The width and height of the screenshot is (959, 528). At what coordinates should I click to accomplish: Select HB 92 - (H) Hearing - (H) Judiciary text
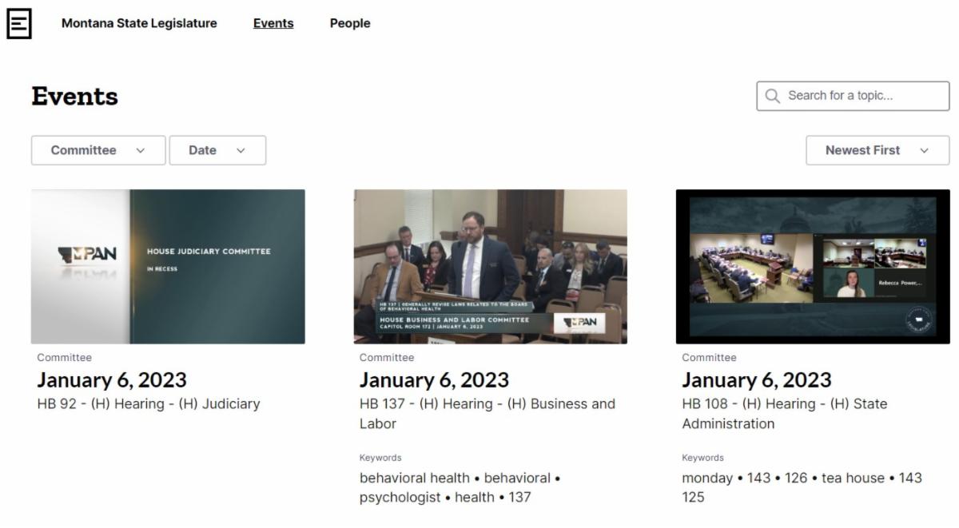tap(149, 404)
